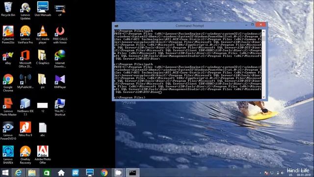
Task: Open This PC - Shortcut icon
Action: pyautogui.click(x=60, y=107)
